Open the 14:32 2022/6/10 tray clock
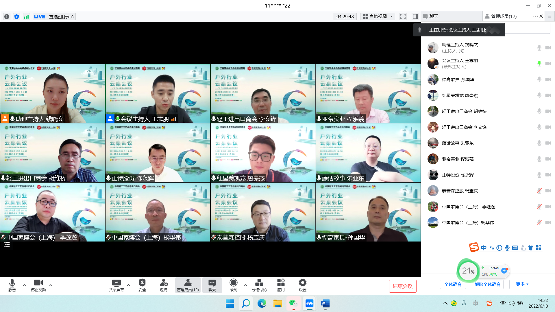The height and width of the screenshot is (312, 555). pyautogui.click(x=538, y=303)
